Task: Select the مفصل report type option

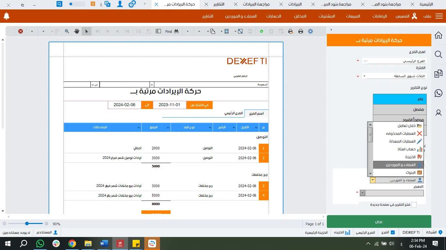Action: [400, 109]
